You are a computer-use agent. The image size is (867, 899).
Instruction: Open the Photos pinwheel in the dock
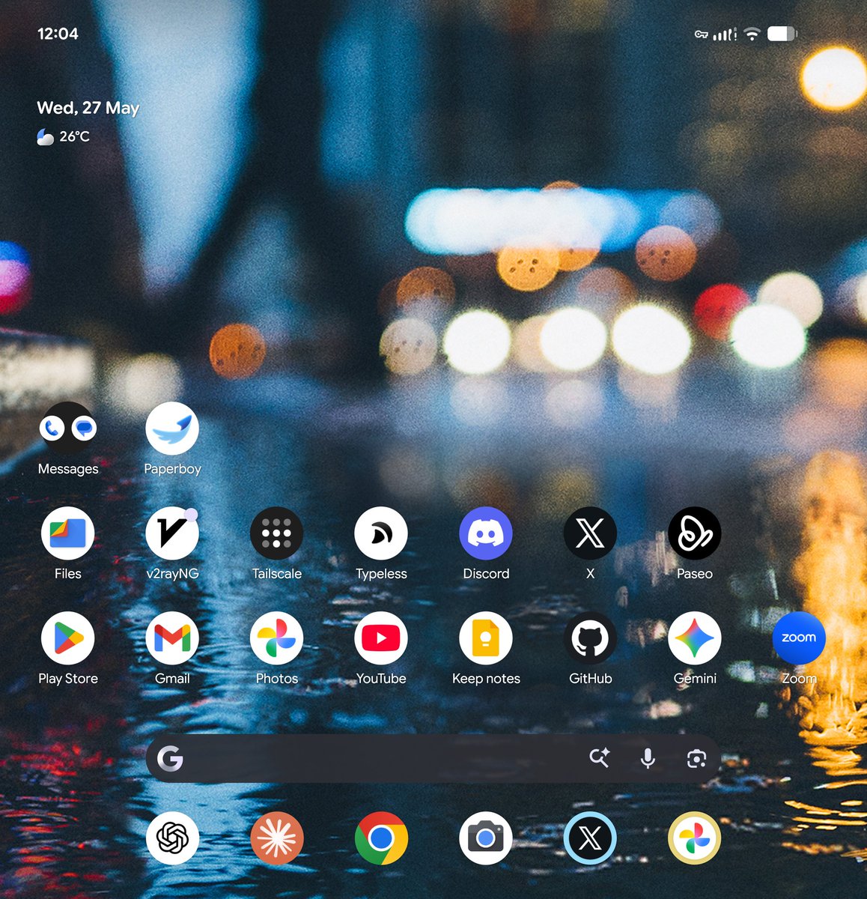pyautogui.click(x=695, y=838)
